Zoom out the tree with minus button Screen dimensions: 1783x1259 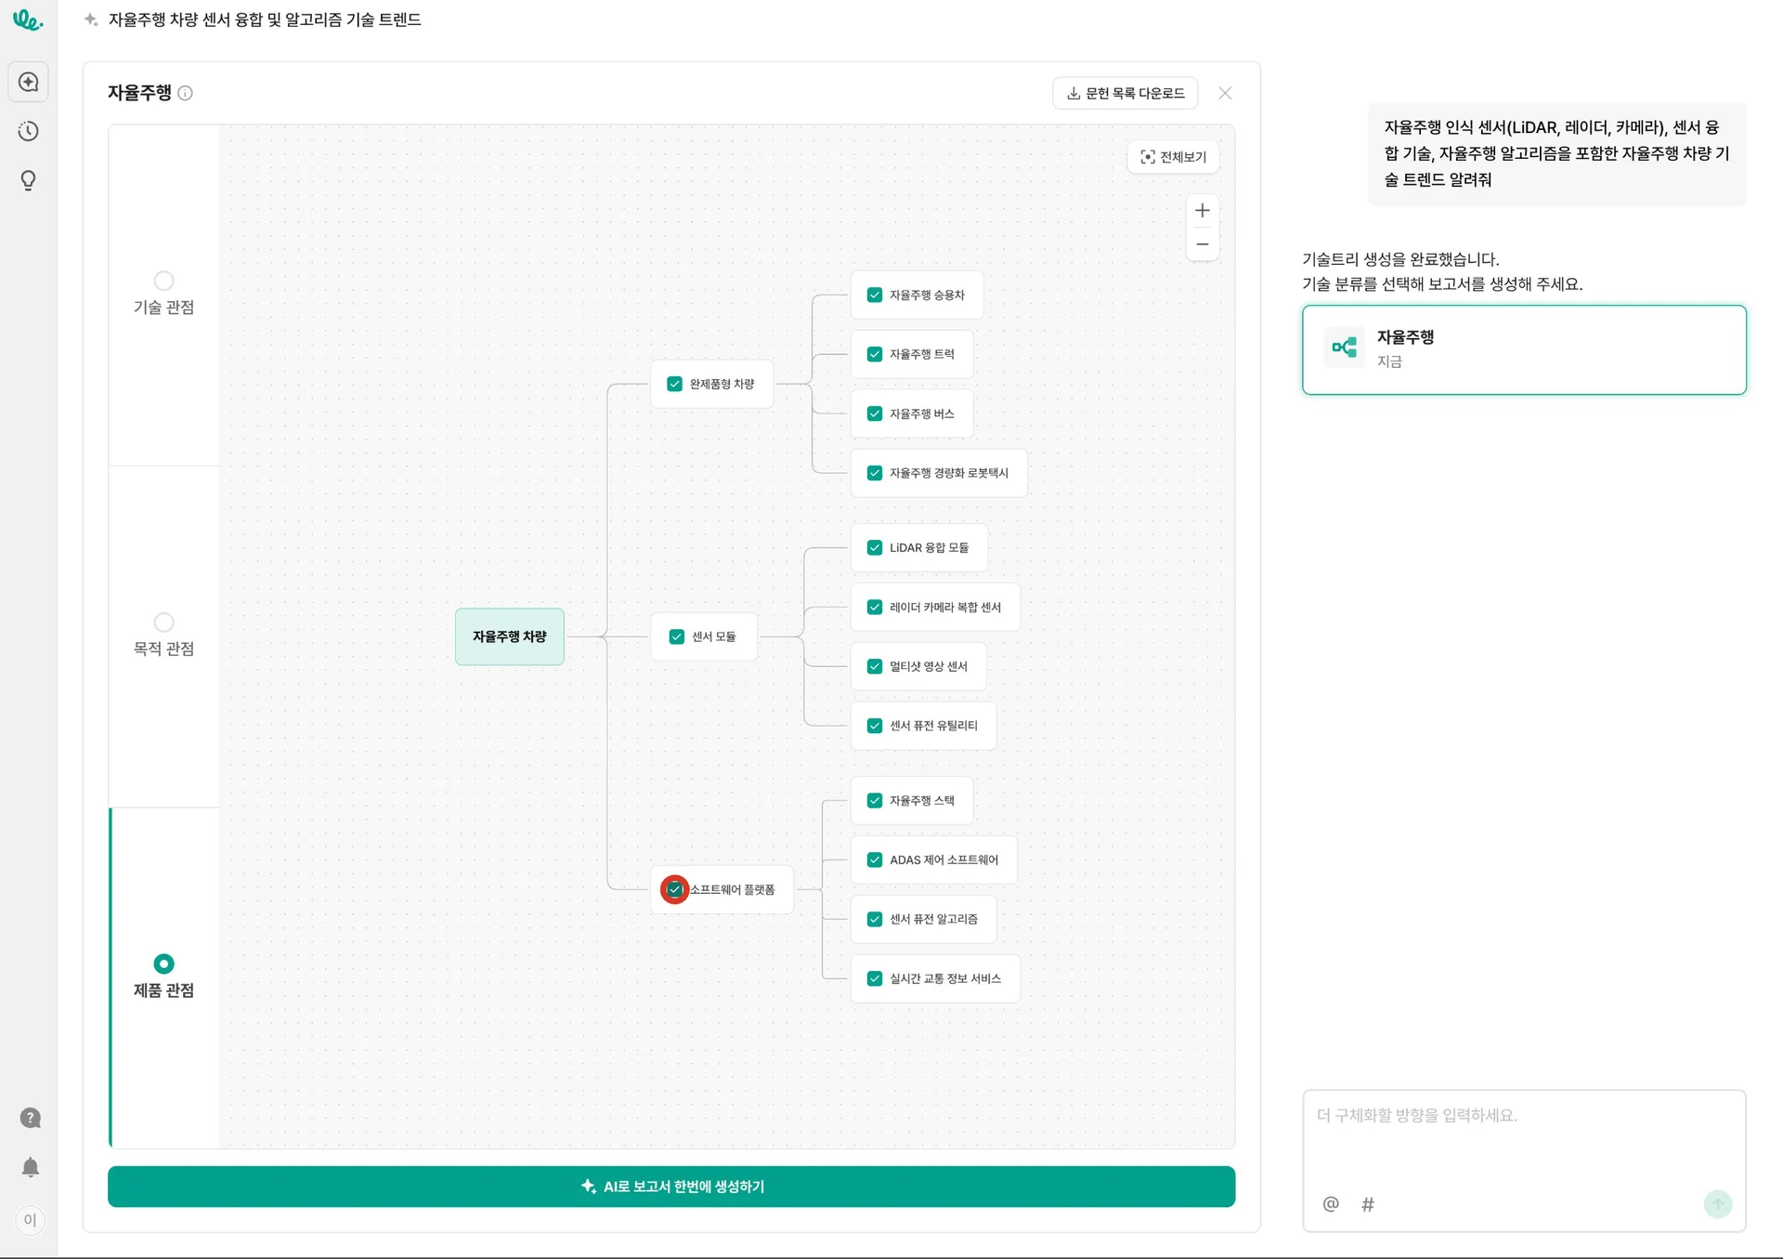pos(1203,244)
